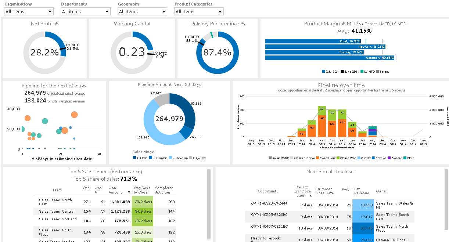Click the Working Capital gauge value 0.23
The width and height of the screenshot is (449, 242).
[x=132, y=52]
